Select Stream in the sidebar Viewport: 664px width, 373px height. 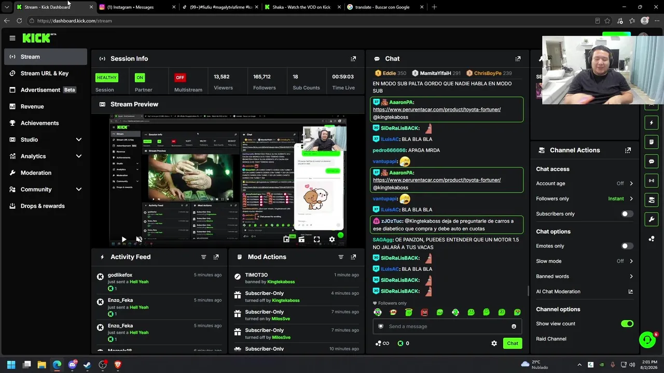tap(46, 57)
